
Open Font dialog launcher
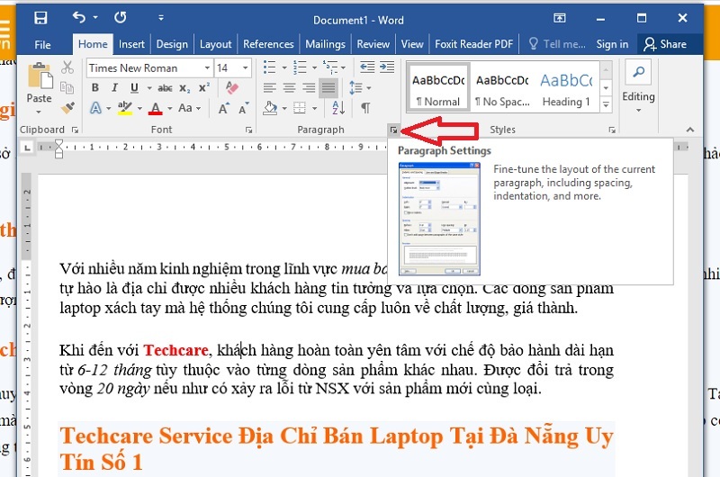249,130
